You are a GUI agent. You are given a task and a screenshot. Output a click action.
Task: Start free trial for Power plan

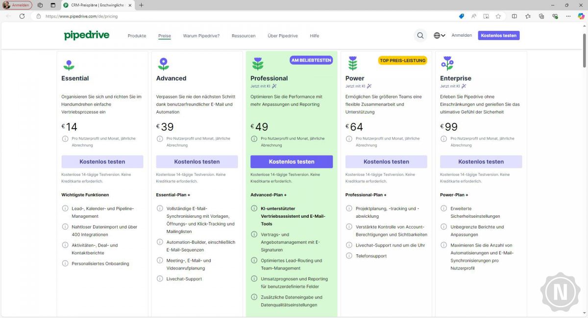coord(386,161)
